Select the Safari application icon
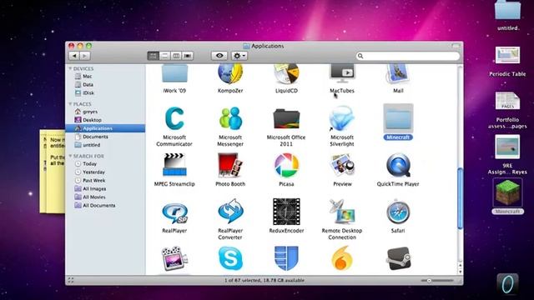The height and width of the screenshot is (300, 534). (398, 212)
